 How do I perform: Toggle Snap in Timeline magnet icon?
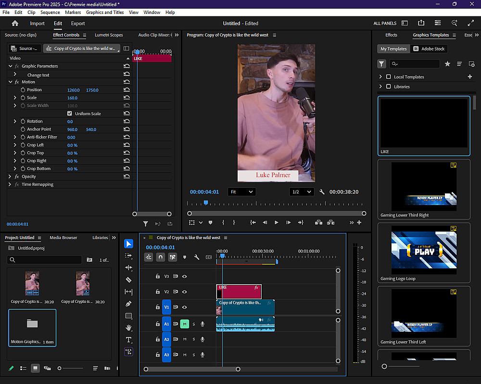tap(161, 257)
